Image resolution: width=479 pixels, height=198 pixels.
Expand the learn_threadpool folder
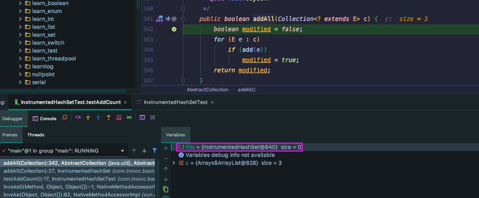[x=20, y=58]
